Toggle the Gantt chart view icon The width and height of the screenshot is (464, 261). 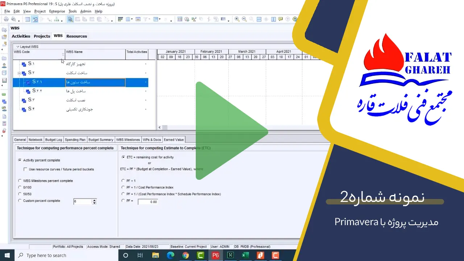point(35,19)
